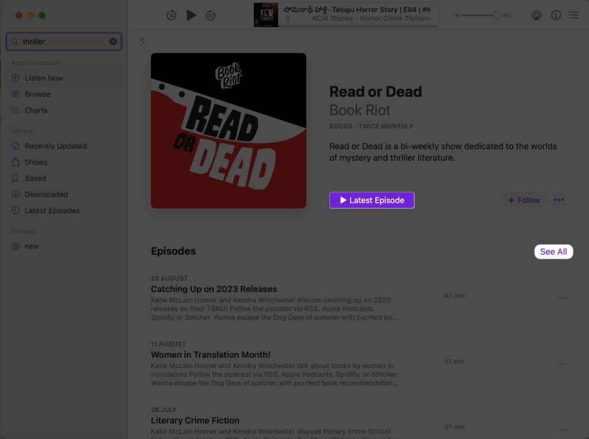
Task: Click the 11 AUGUST date label
Action: coord(168,344)
